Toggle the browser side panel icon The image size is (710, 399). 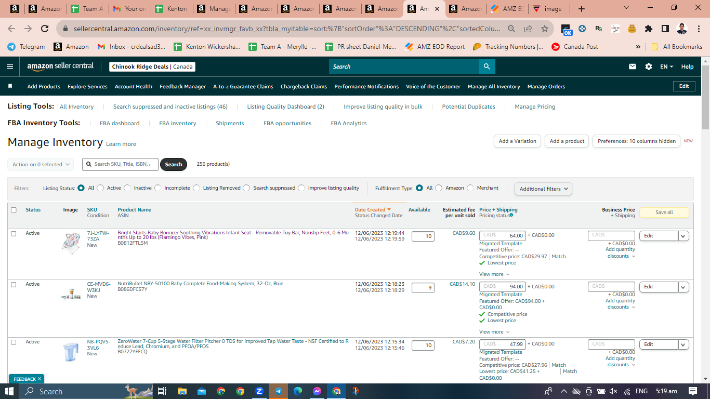click(x=665, y=29)
